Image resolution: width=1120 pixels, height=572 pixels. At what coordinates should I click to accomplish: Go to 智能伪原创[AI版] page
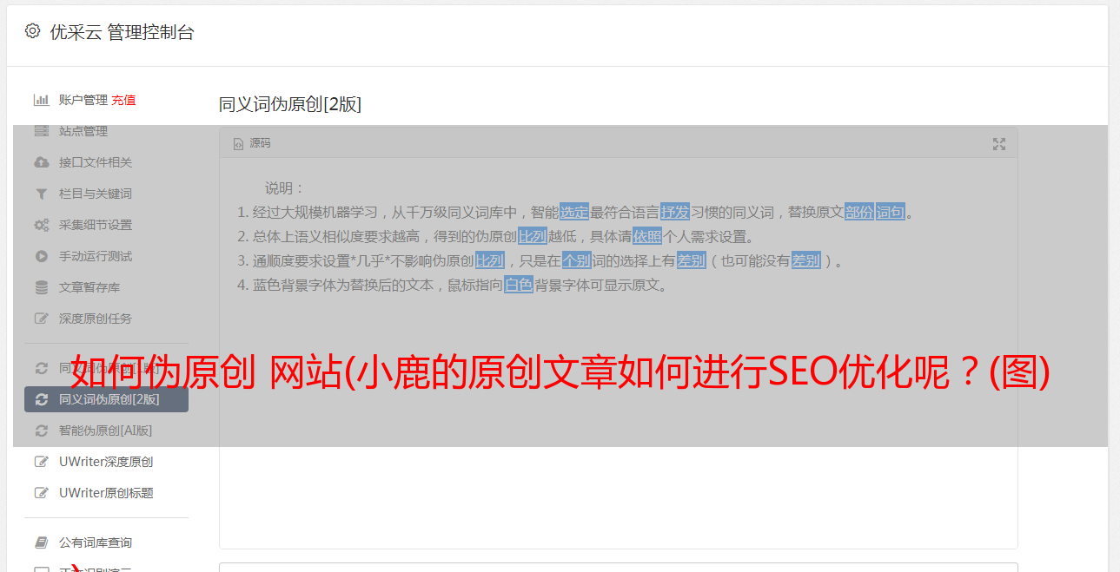click(x=106, y=431)
